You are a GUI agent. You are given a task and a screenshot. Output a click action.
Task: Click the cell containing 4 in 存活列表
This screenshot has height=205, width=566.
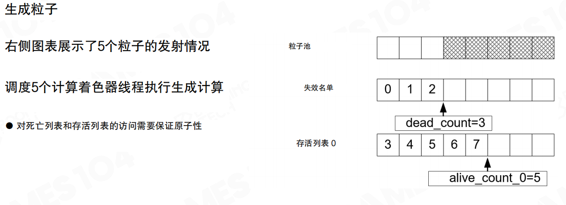[x=410, y=145]
